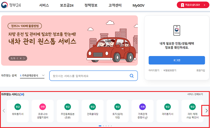This screenshot has height=128, width=210.
Task: Click the 자주찾는 서비스(34) heading
Action: click(13, 94)
